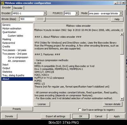The image size is (127, 125).
Task: Click Export all settings button
Action: 56,116
